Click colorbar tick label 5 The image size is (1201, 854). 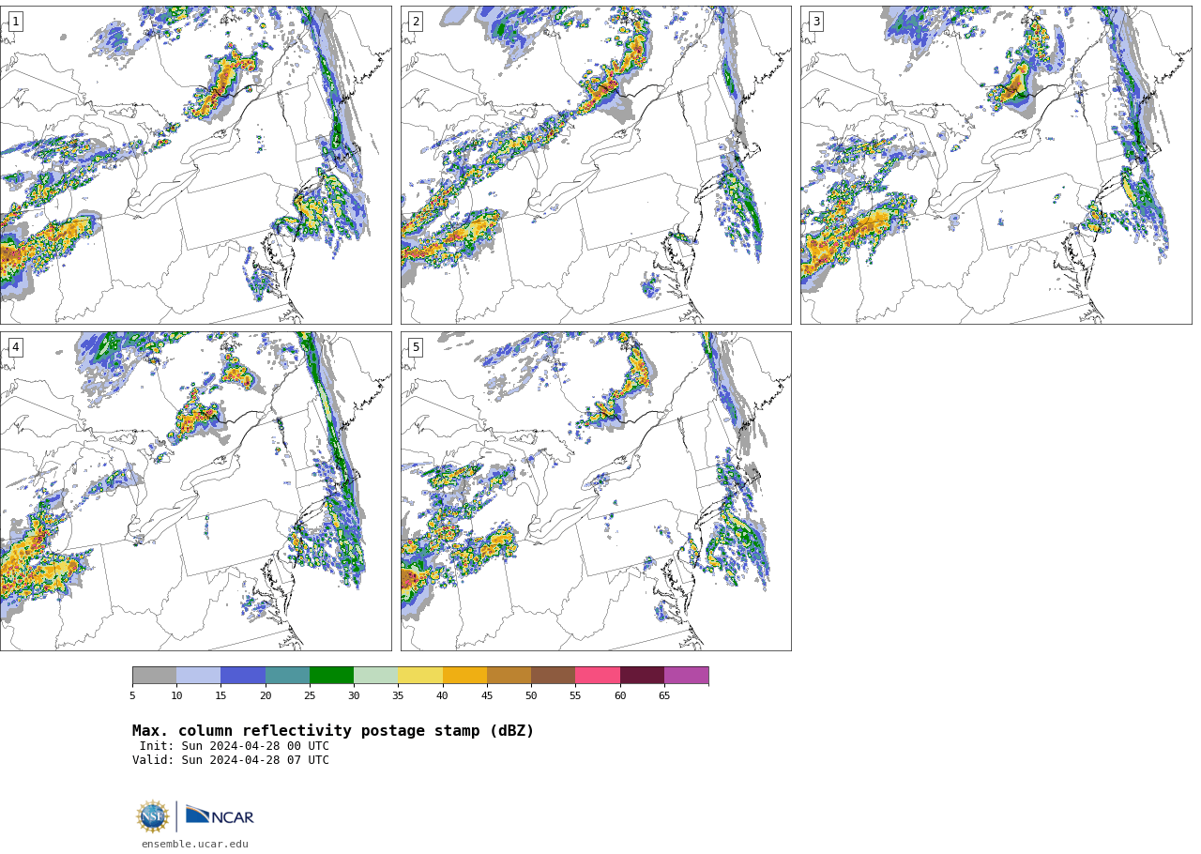[132, 695]
